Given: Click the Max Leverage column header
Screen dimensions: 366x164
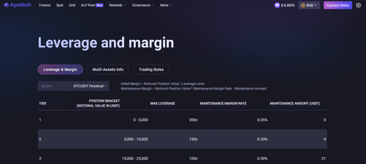Looking at the screenshot, I should pyautogui.click(x=163, y=103).
